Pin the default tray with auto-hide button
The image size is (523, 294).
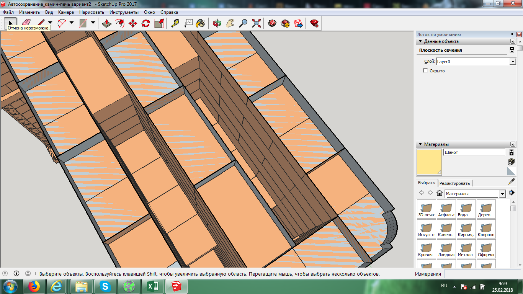[512, 34]
